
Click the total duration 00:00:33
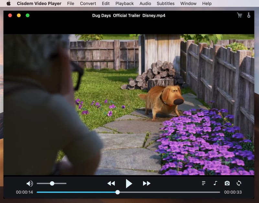click(233, 192)
